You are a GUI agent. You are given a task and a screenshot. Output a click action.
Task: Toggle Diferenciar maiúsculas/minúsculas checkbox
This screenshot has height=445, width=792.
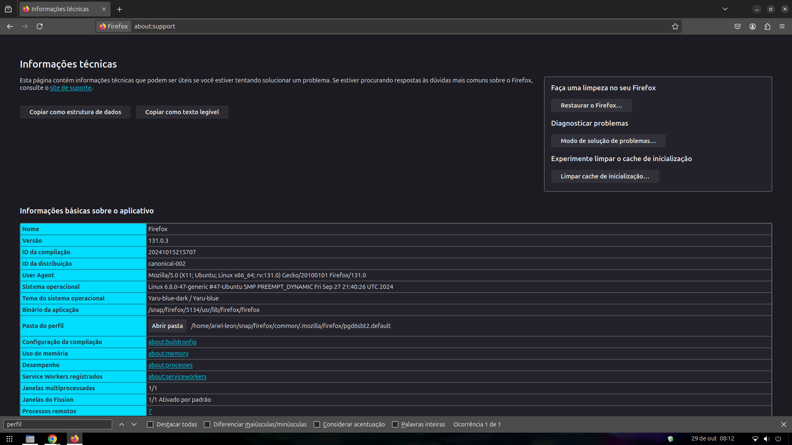click(207, 424)
